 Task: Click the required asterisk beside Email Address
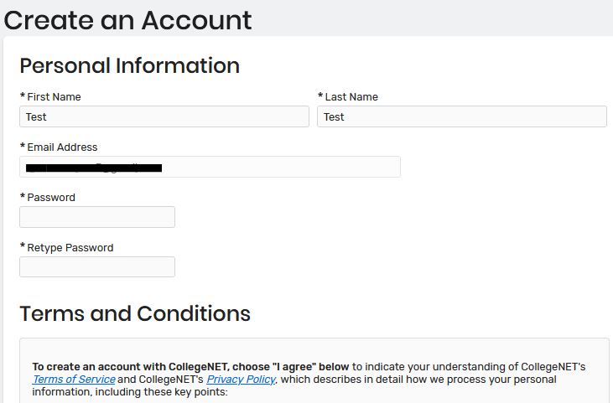pos(23,146)
